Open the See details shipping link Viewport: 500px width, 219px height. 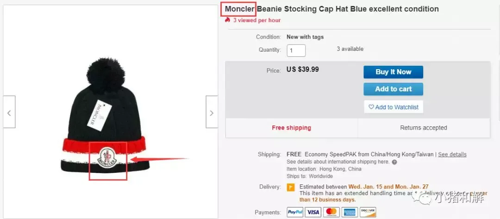coord(452,154)
